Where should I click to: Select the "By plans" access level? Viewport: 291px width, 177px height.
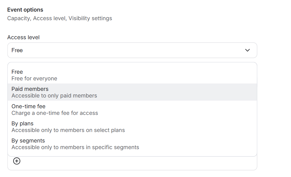coord(22,123)
